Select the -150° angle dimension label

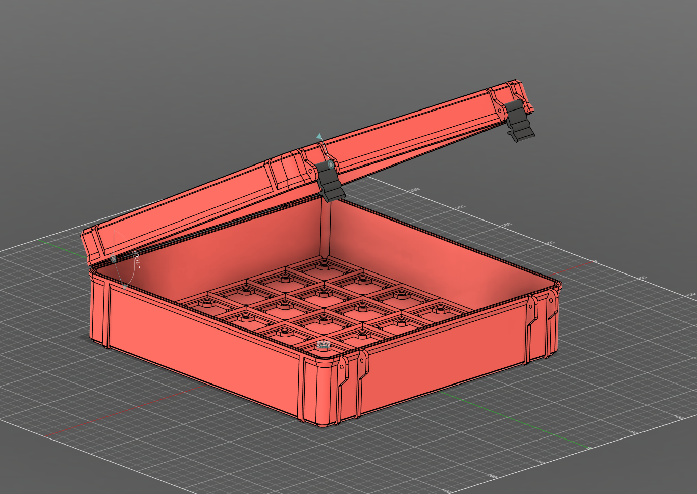coord(137,259)
